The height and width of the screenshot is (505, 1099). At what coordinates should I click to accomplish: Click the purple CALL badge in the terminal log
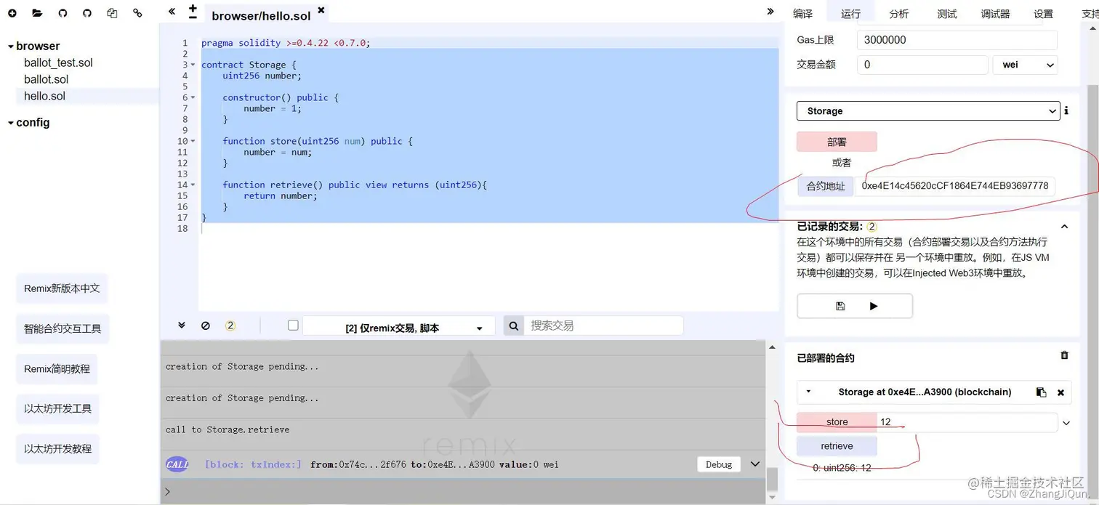(x=177, y=464)
